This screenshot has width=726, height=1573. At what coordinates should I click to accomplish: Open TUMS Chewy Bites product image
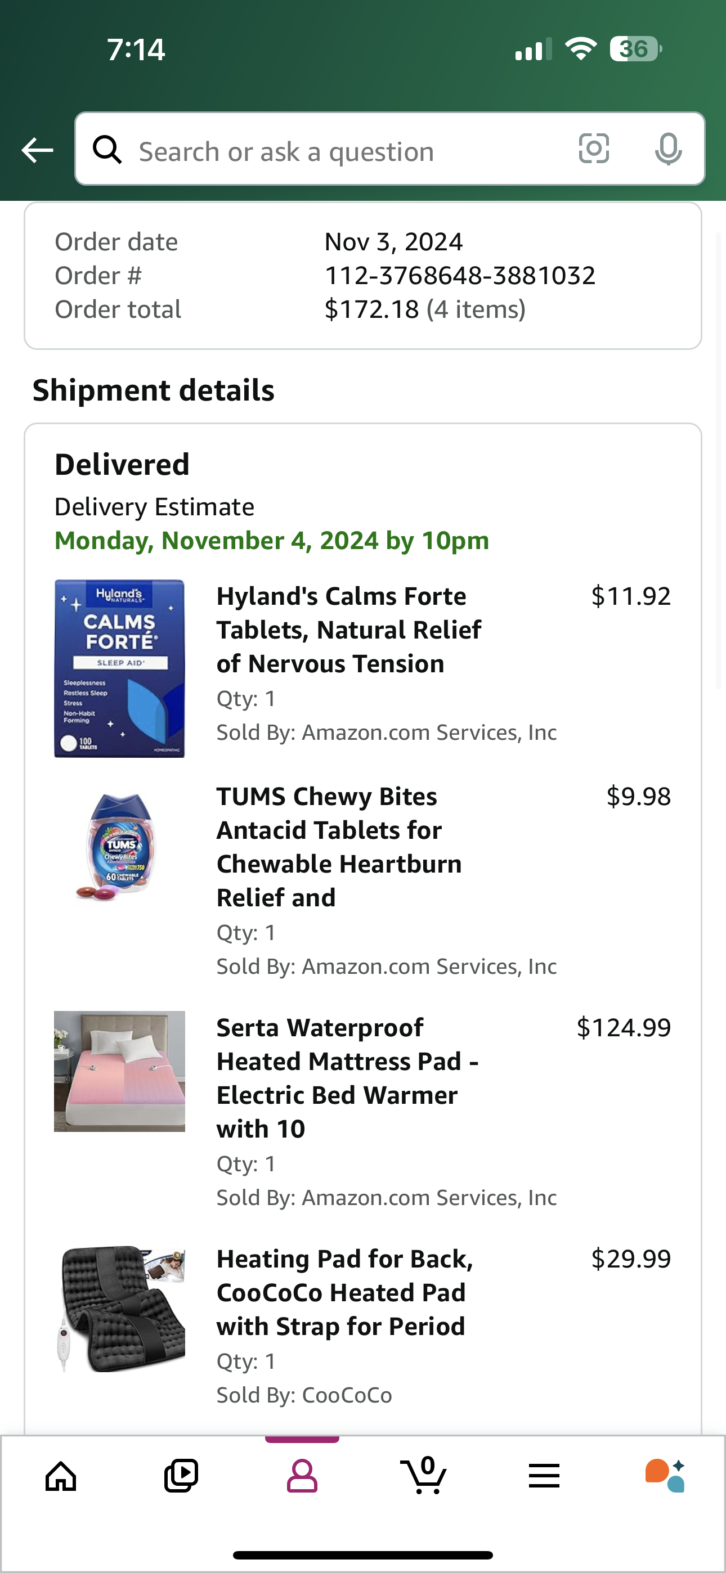pos(120,846)
